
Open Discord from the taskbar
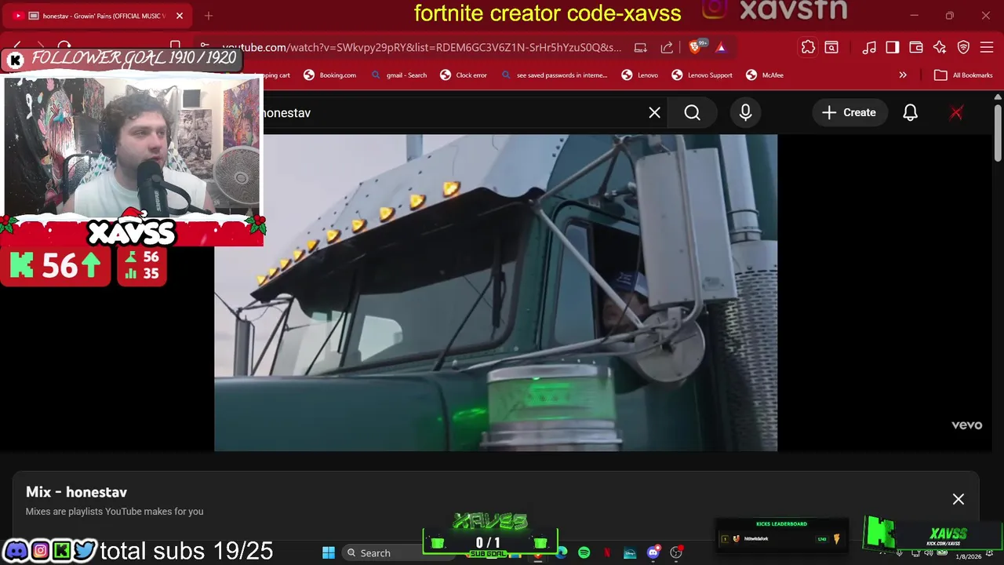pyautogui.click(x=653, y=553)
